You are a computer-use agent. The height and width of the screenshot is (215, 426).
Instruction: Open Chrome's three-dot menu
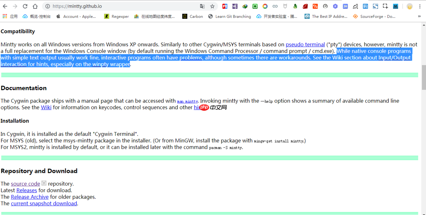coord(420,6)
